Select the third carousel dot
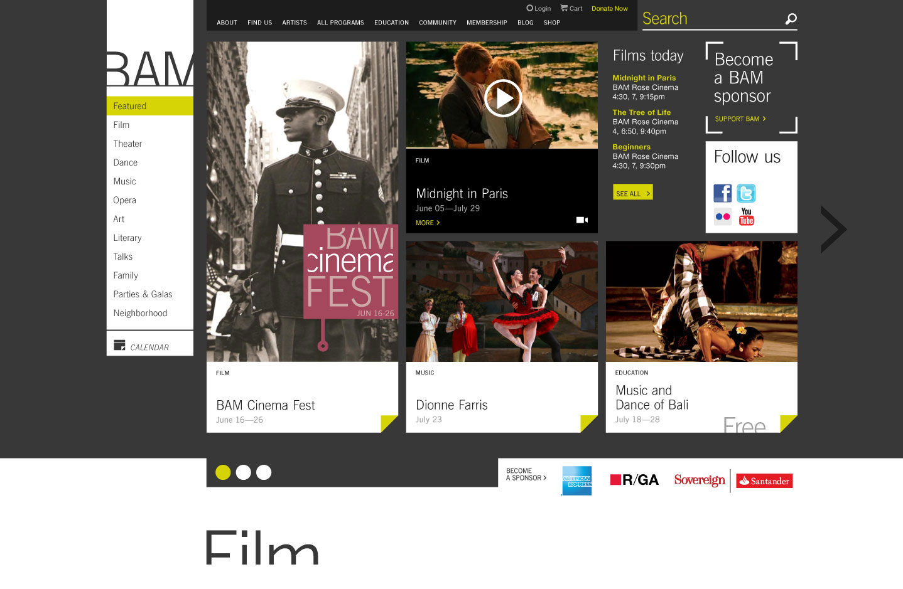The image size is (903, 589). 264,472
